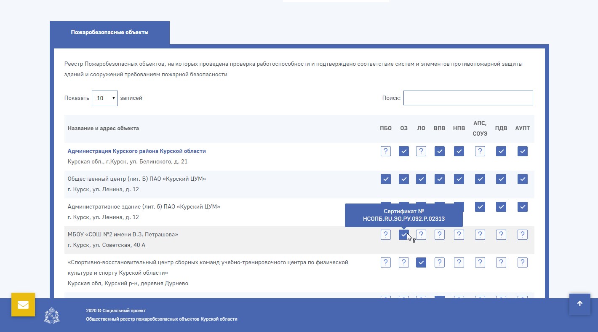This screenshot has width=598, height=332.
Task: Click НПВ checkmark for Общественный центр Курский ЦУМ
Action: 459,179
